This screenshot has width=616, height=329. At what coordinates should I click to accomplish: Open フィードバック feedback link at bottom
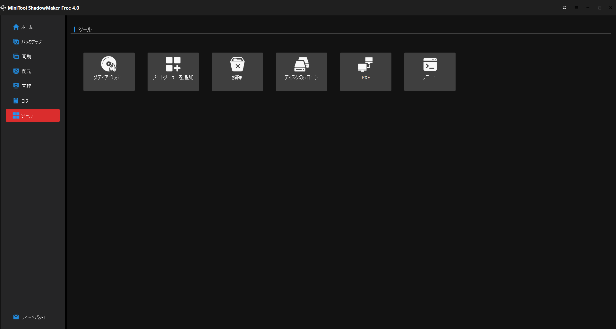[x=33, y=317]
